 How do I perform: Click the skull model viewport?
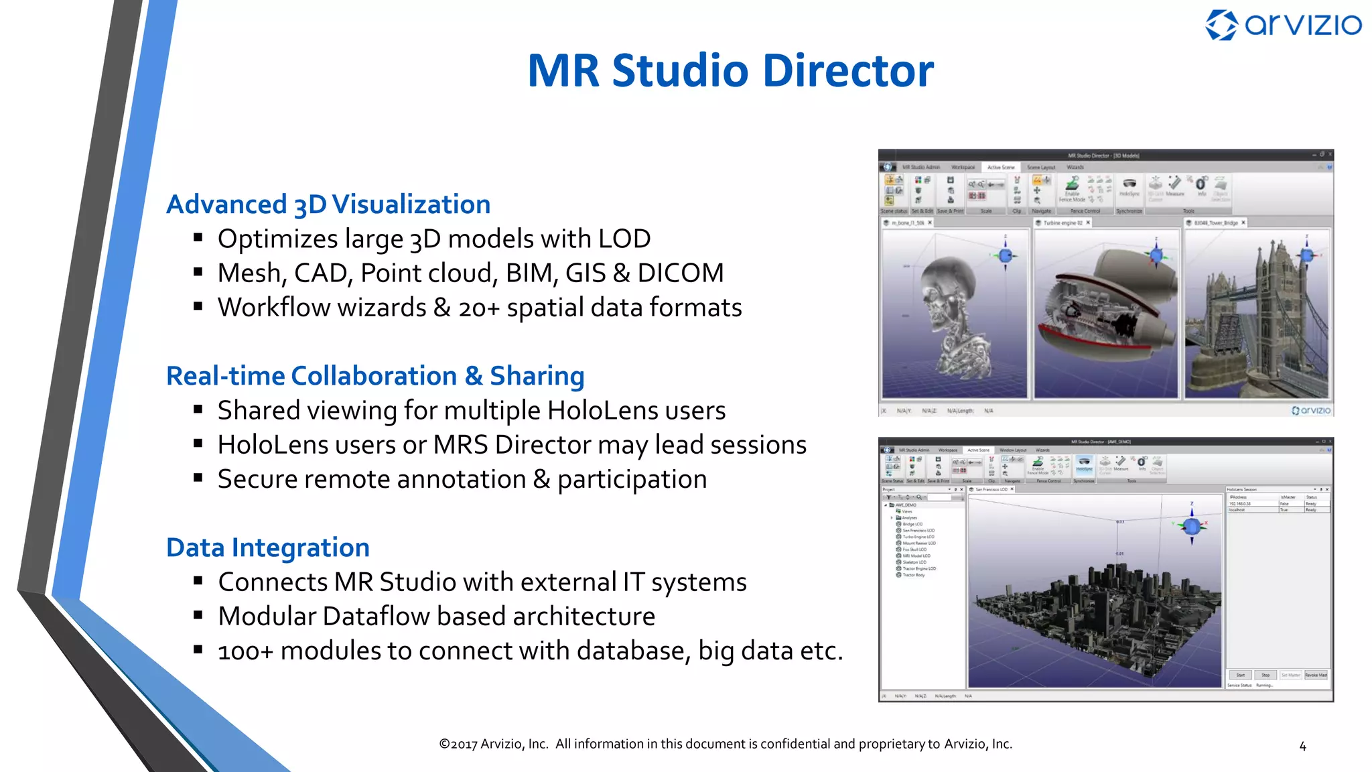(x=954, y=314)
